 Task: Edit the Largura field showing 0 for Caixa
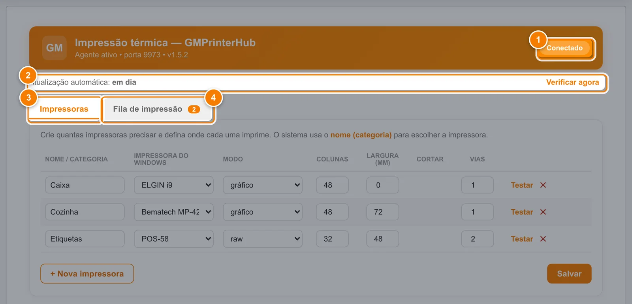pyautogui.click(x=382, y=185)
